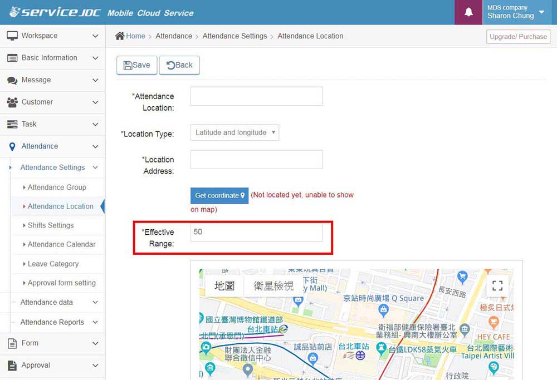The width and height of the screenshot is (557, 380).
Task: Go to Home breadcrumb link
Action: coord(135,36)
